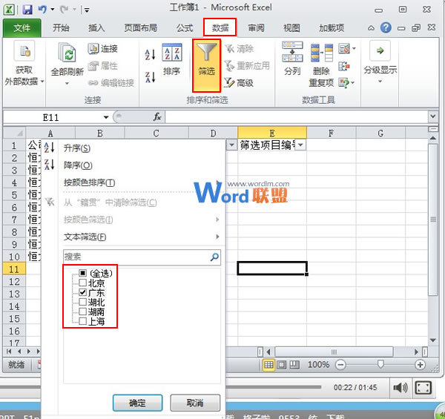Click the Filter funnel icon in ribbon
Screen dimensions: 445x419
[x=207, y=53]
